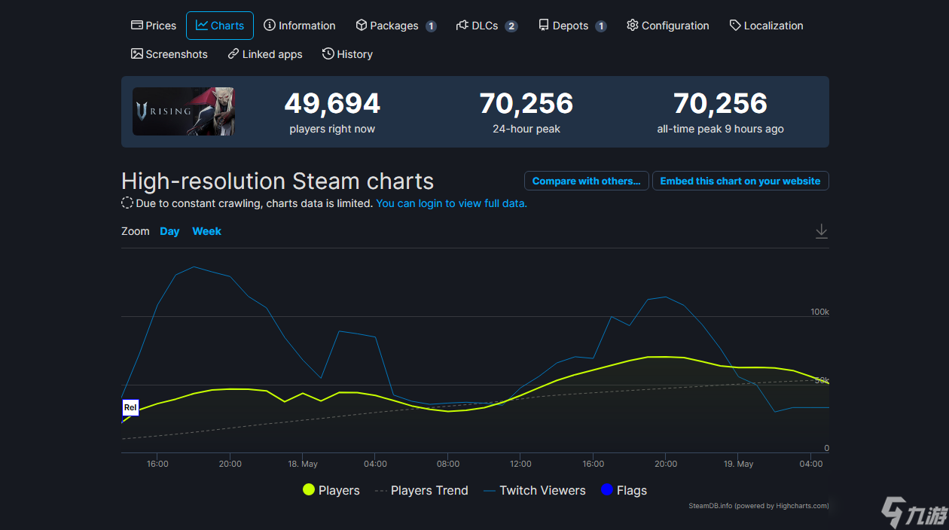The width and height of the screenshot is (949, 530).
Task: Set chart zoom to Day
Action: tap(169, 231)
